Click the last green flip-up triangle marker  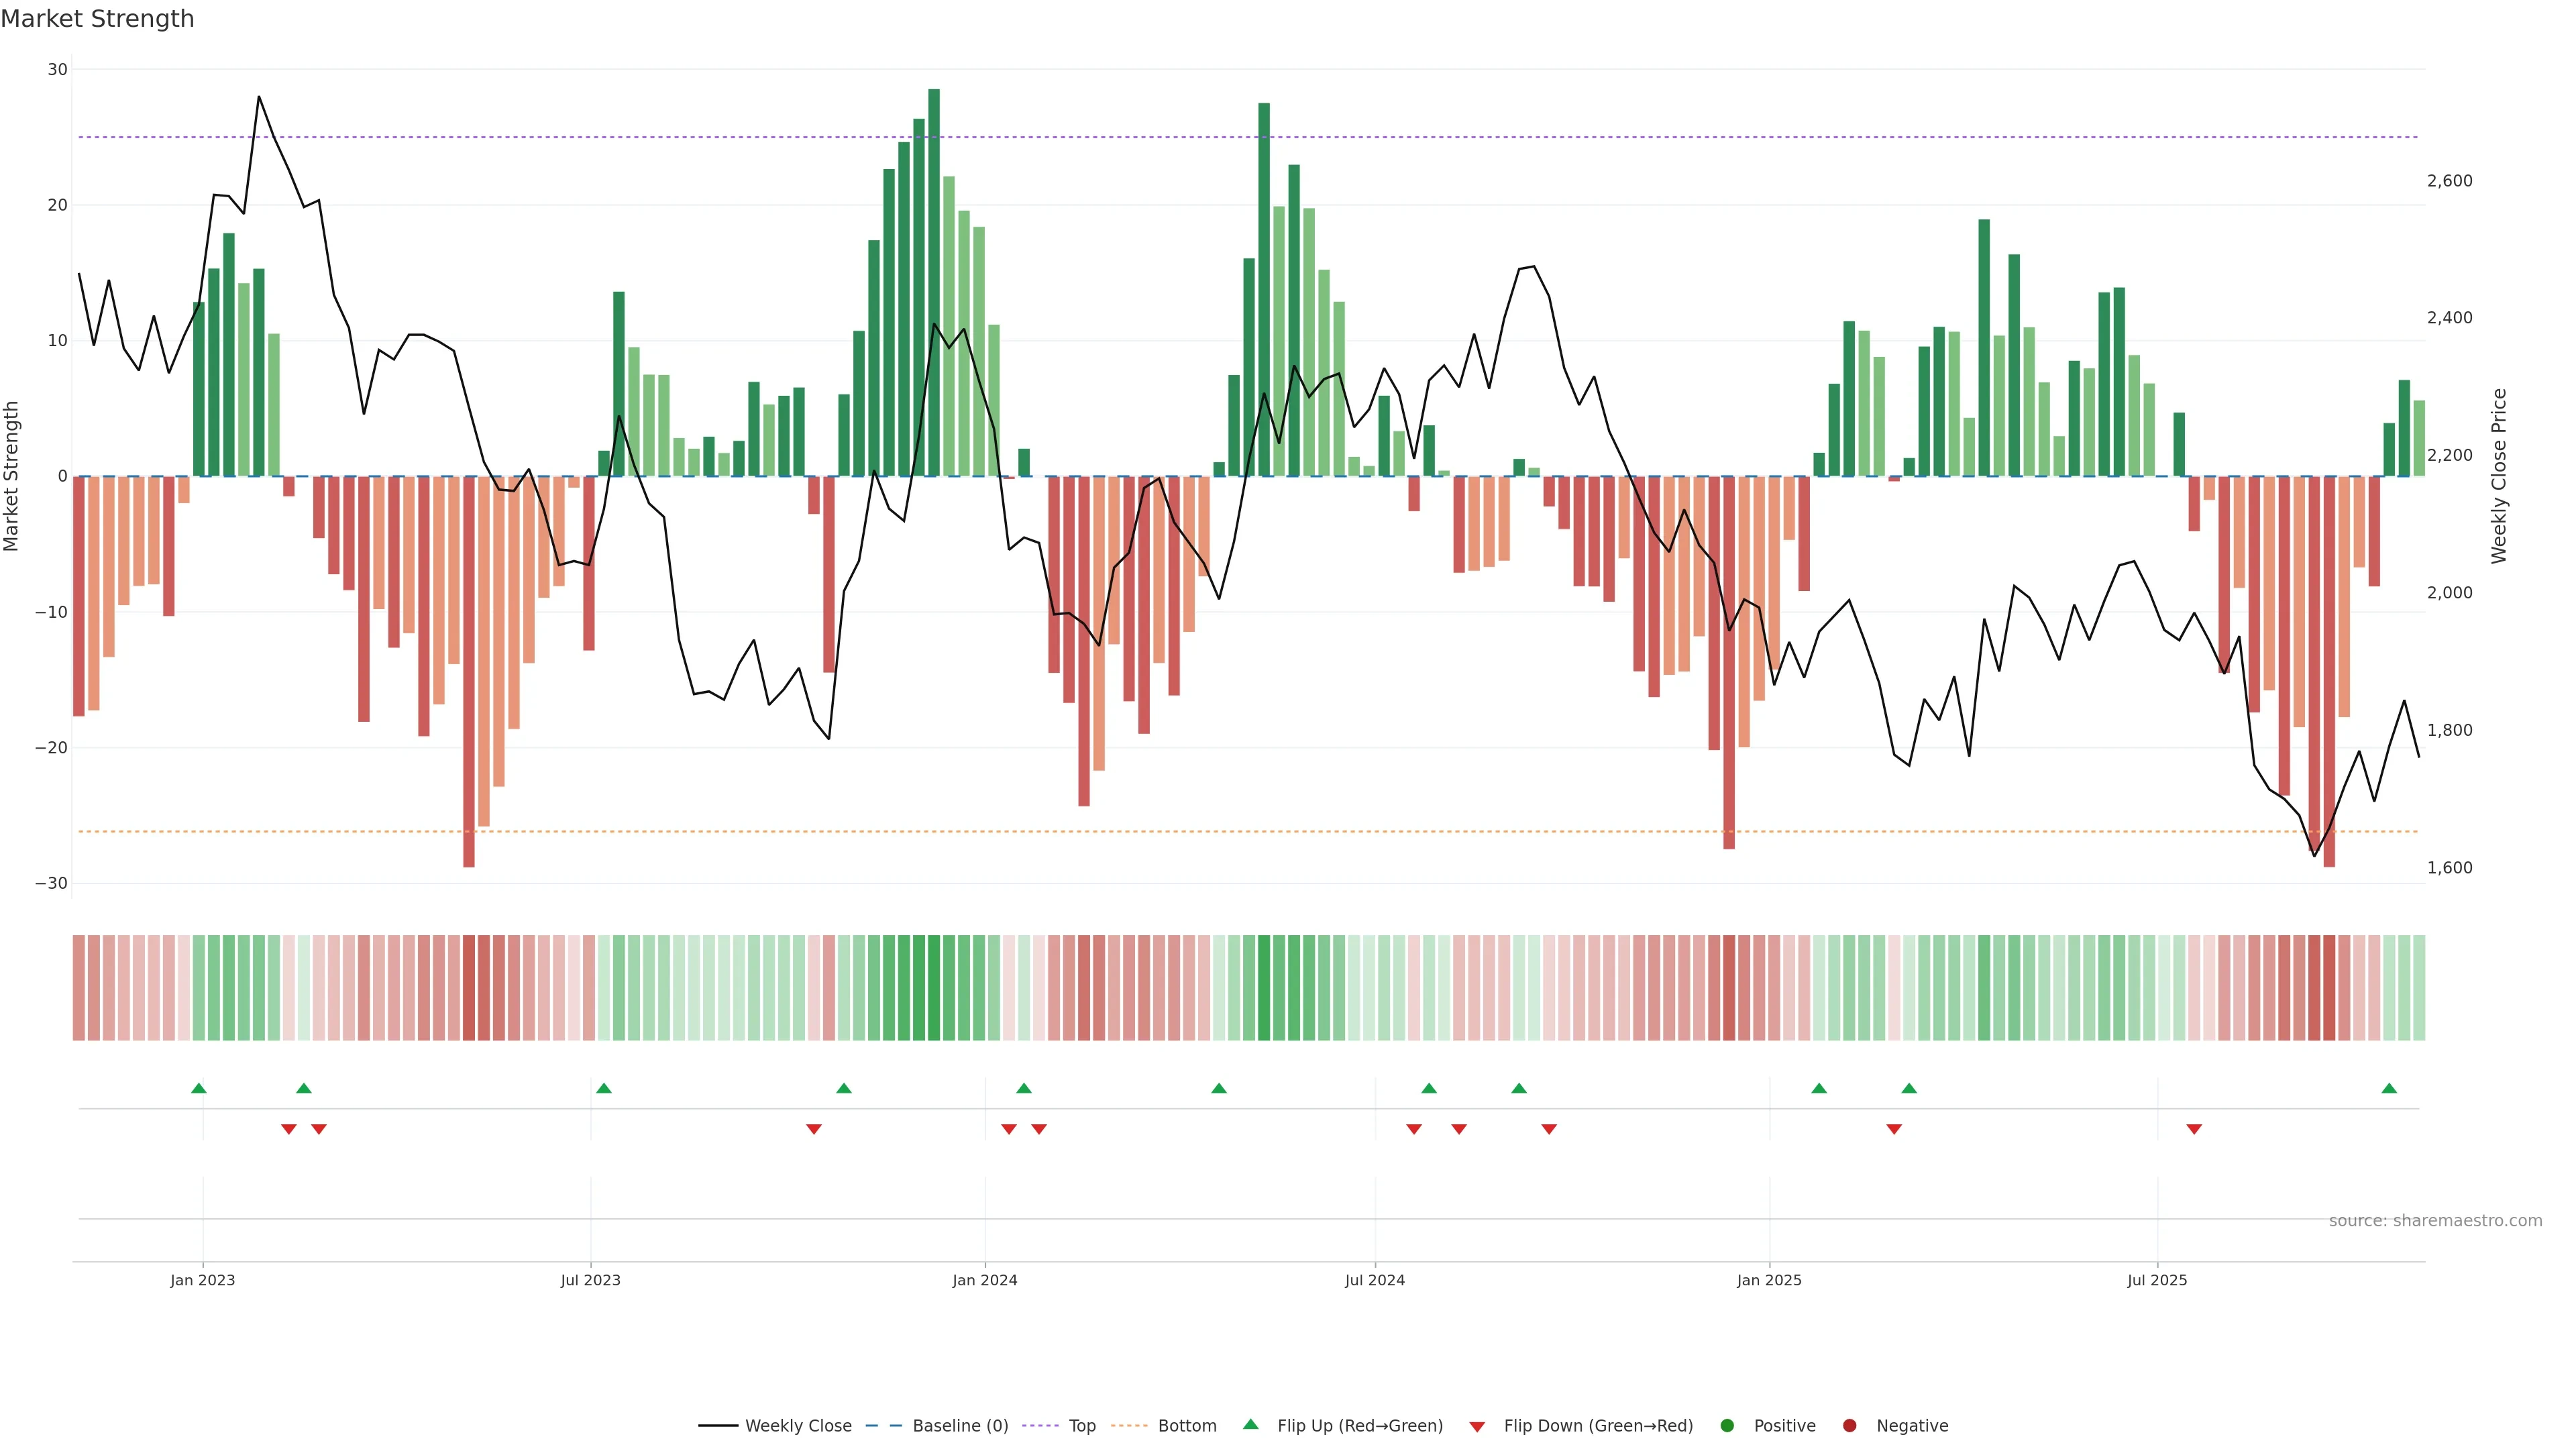[2389, 1088]
